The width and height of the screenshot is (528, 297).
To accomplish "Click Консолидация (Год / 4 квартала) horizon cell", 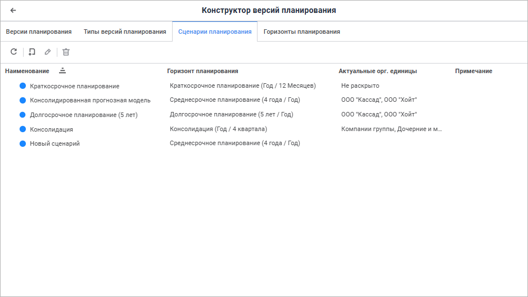I will tap(218, 129).
